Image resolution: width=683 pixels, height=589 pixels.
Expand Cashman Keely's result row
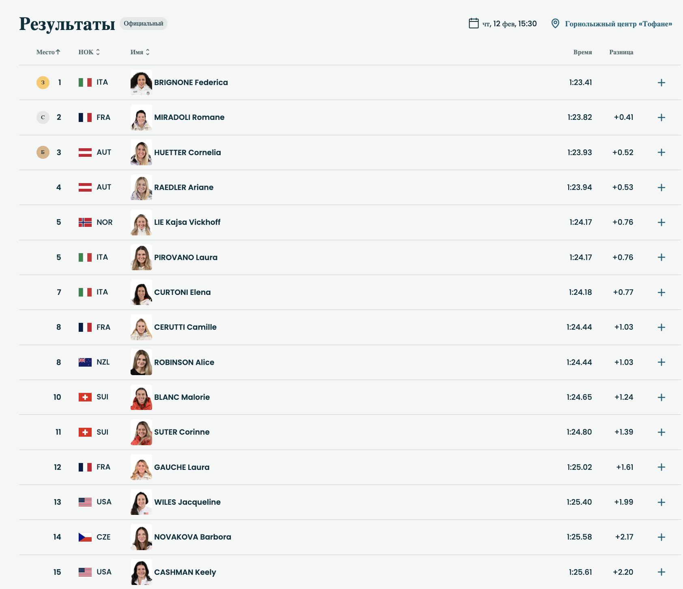(661, 572)
